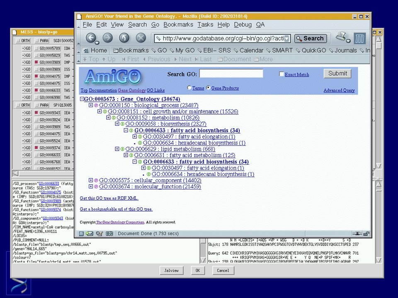Open the File menu

point(87,24)
